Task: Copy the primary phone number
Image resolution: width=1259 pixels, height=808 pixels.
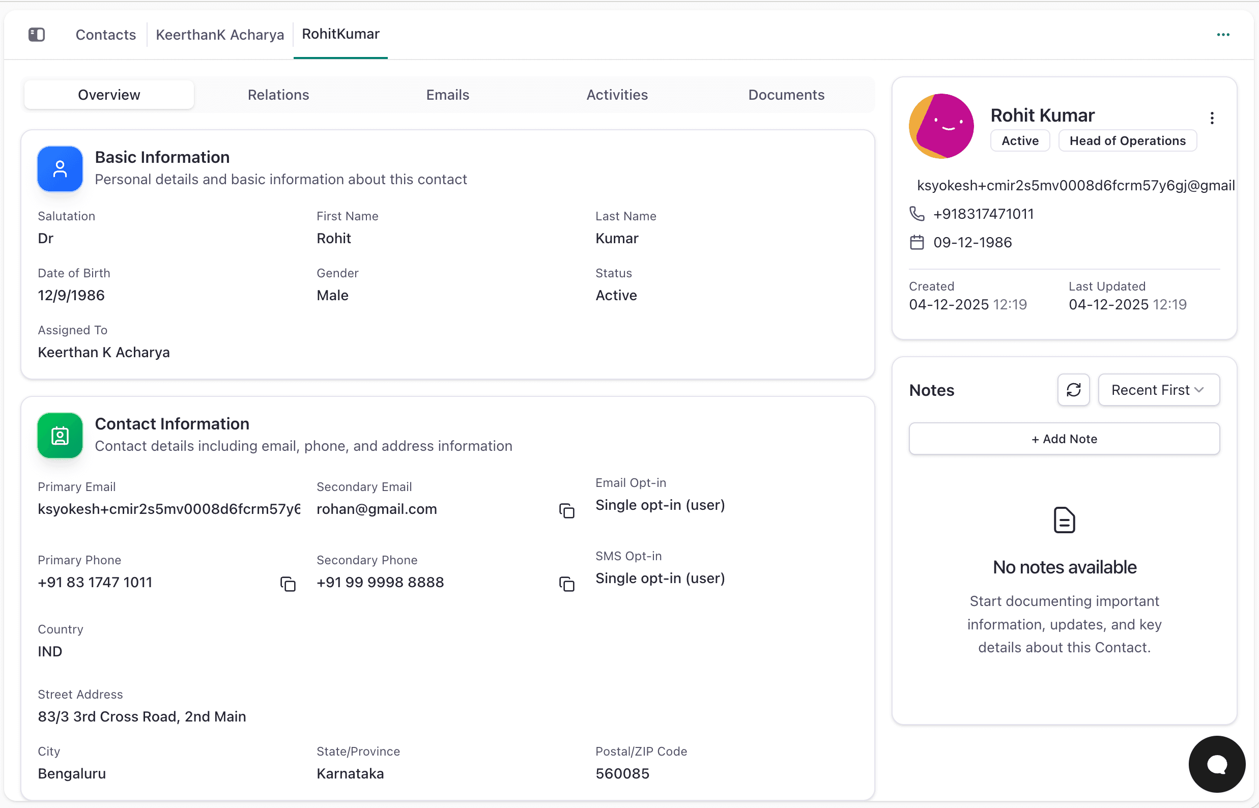Action: point(288,584)
